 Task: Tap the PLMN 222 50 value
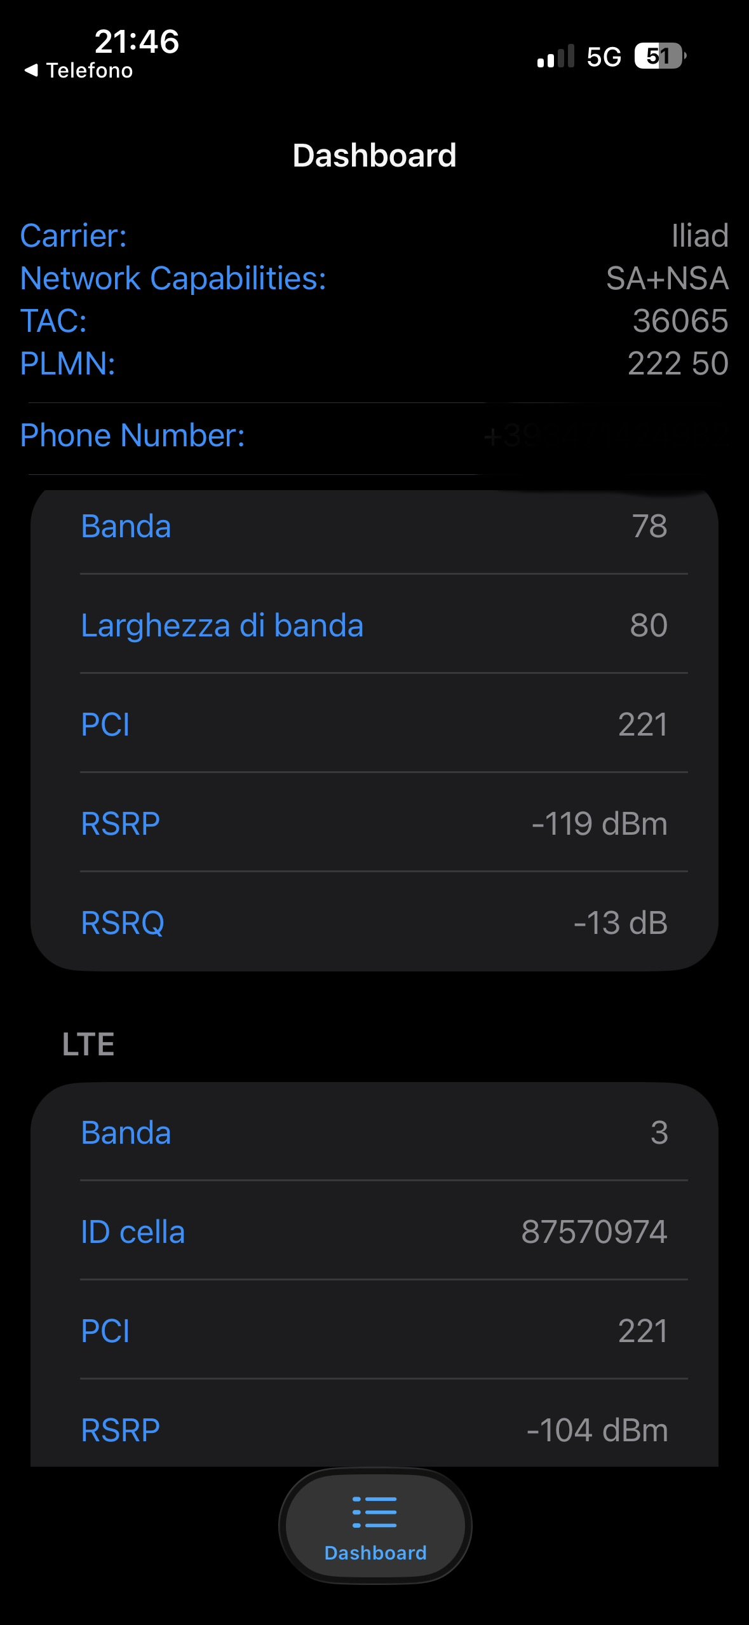pyautogui.click(x=677, y=364)
